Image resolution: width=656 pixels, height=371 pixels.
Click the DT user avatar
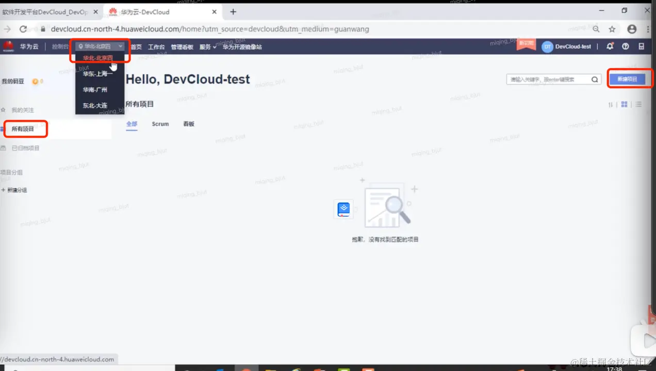click(547, 46)
